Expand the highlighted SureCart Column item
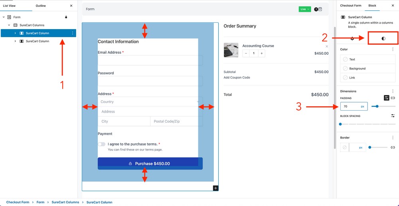 pos(15,33)
